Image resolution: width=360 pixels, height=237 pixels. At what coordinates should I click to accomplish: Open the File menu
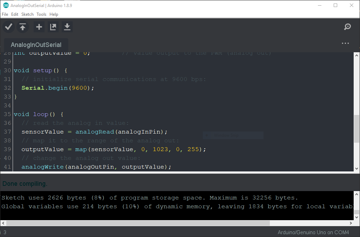5,14
